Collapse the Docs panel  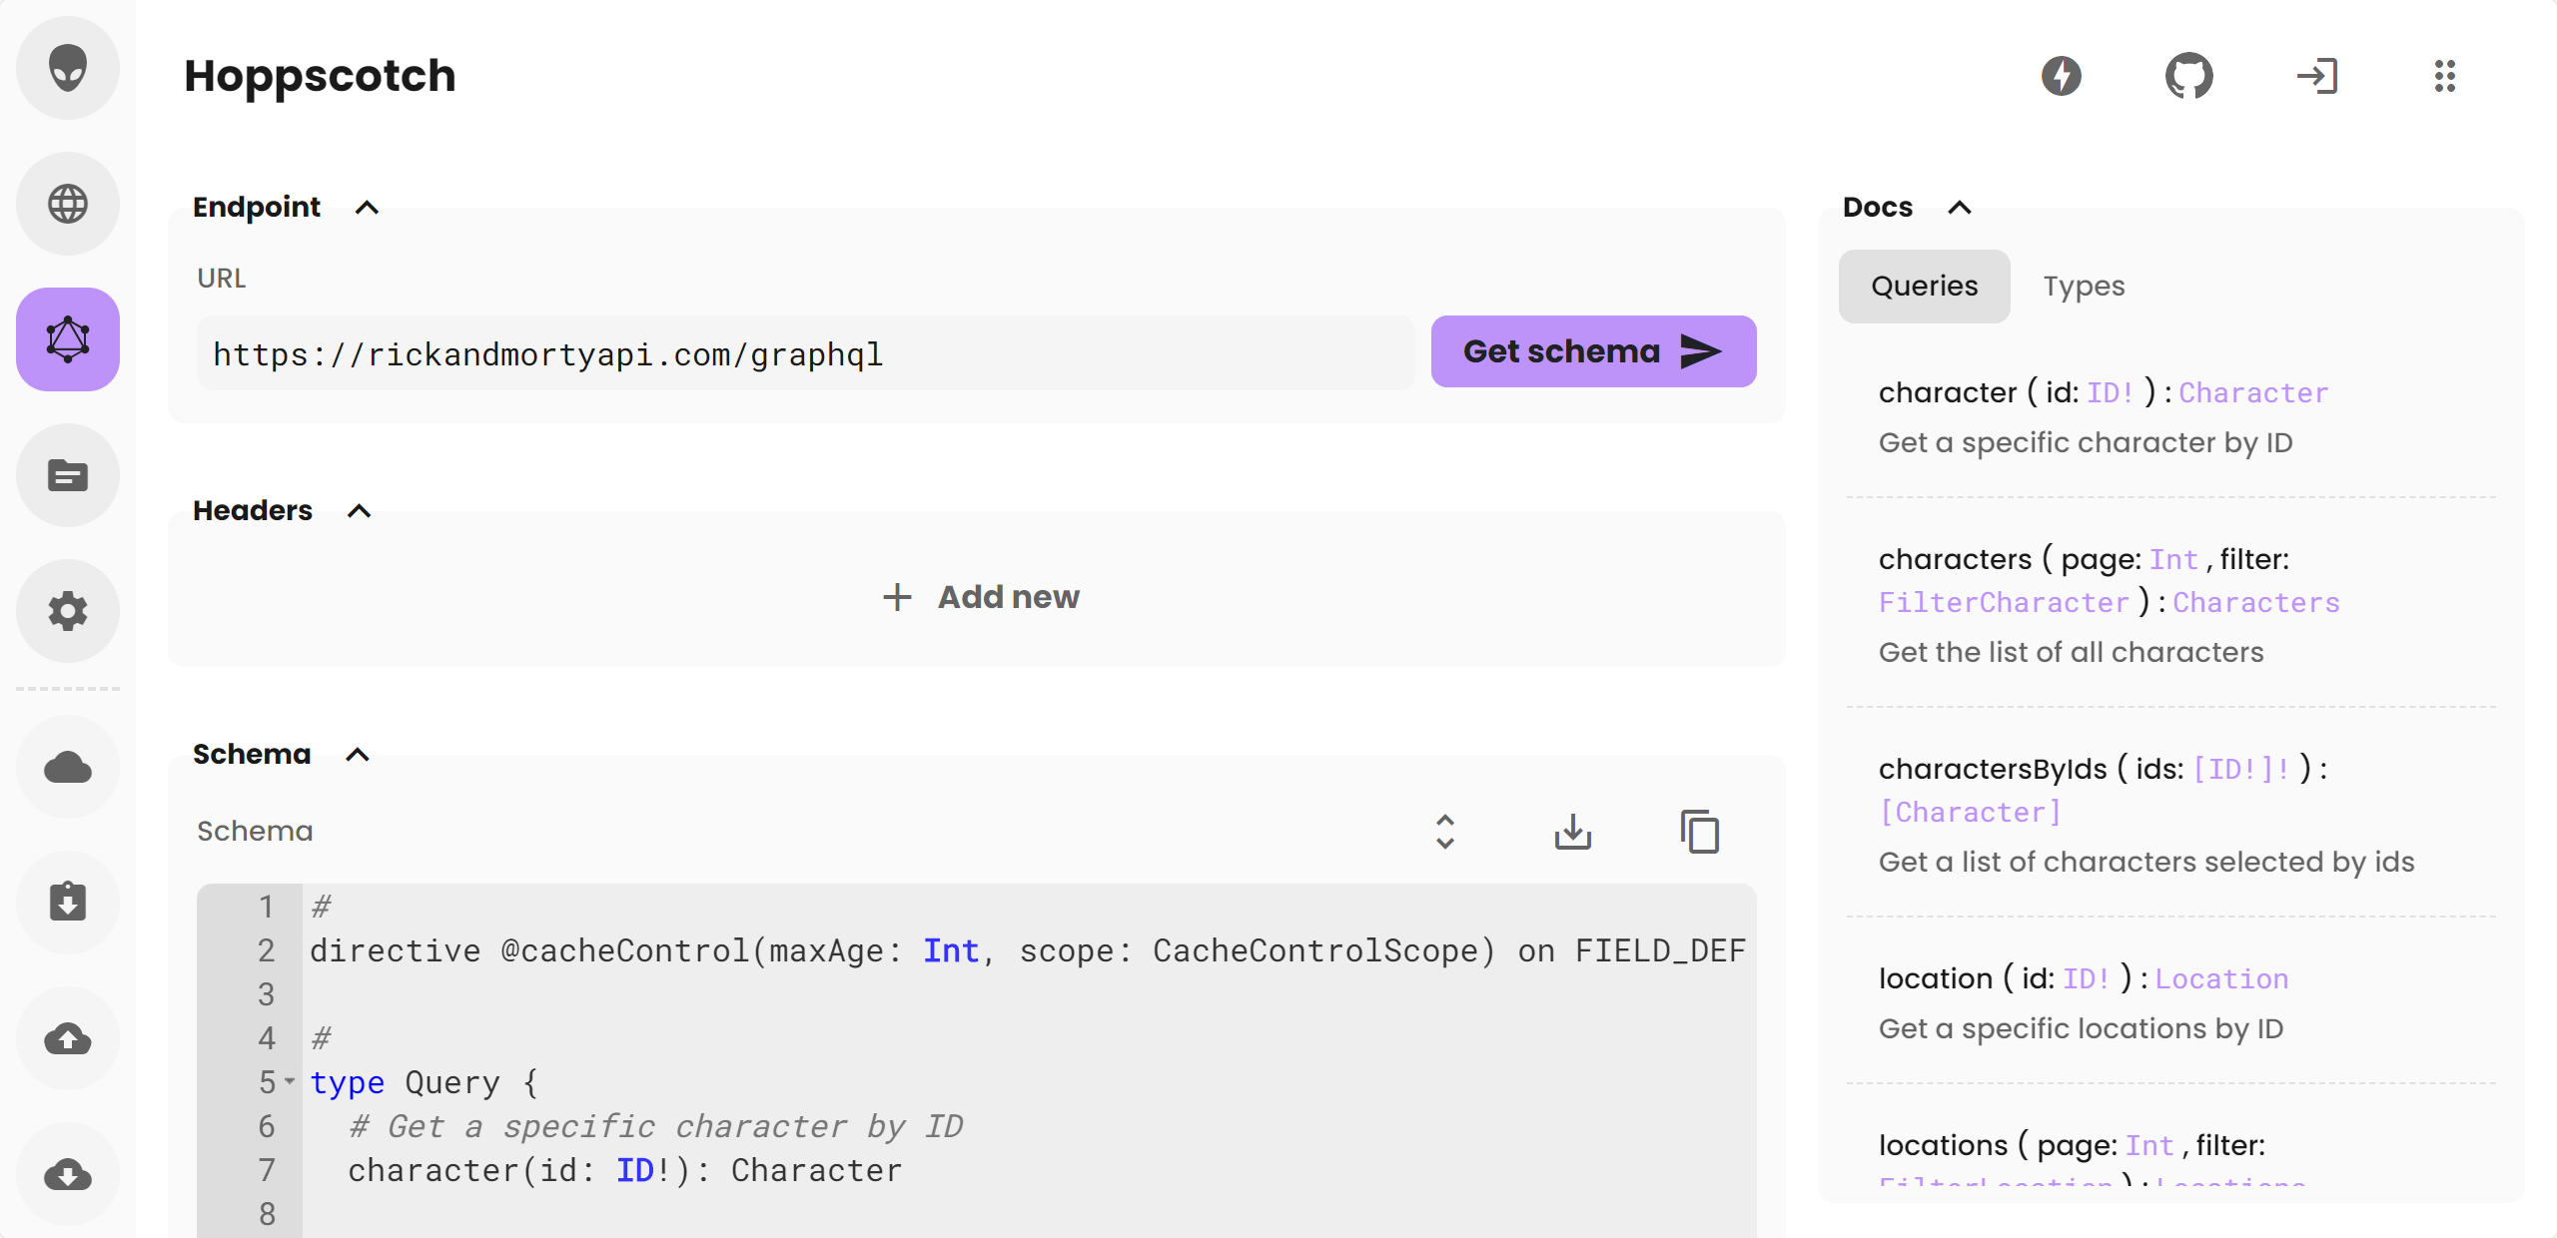click(x=1960, y=208)
